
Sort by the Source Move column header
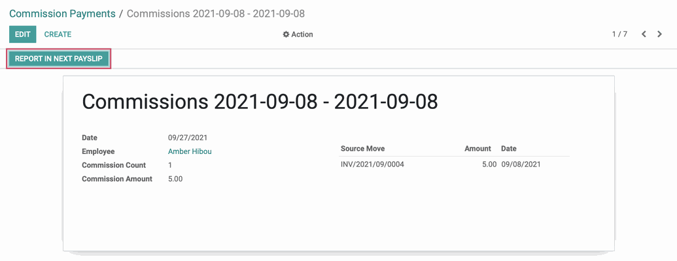tap(362, 149)
